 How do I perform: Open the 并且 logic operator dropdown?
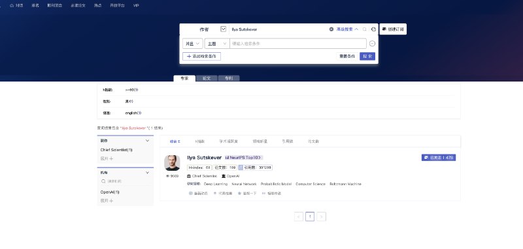click(192, 44)
